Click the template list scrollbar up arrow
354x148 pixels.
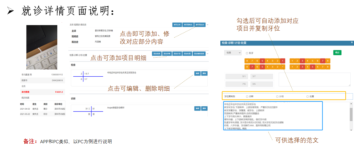click(x=351, y=103)
